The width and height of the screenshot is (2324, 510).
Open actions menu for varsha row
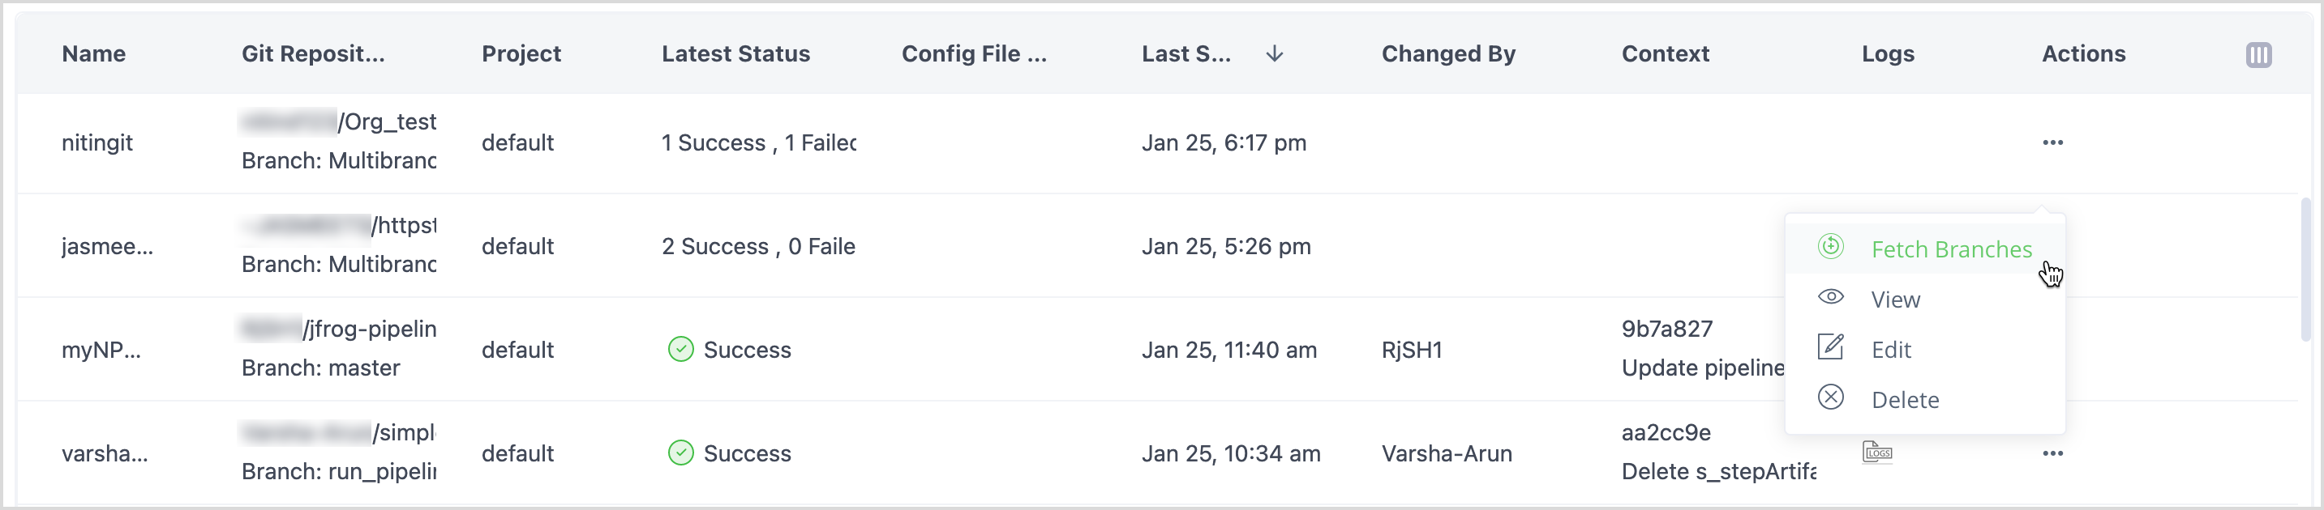[2052, 453]
